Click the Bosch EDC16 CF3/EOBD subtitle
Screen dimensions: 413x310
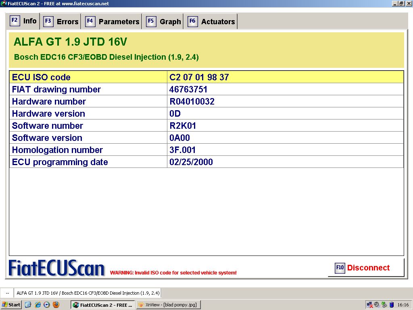click(106, 57)
